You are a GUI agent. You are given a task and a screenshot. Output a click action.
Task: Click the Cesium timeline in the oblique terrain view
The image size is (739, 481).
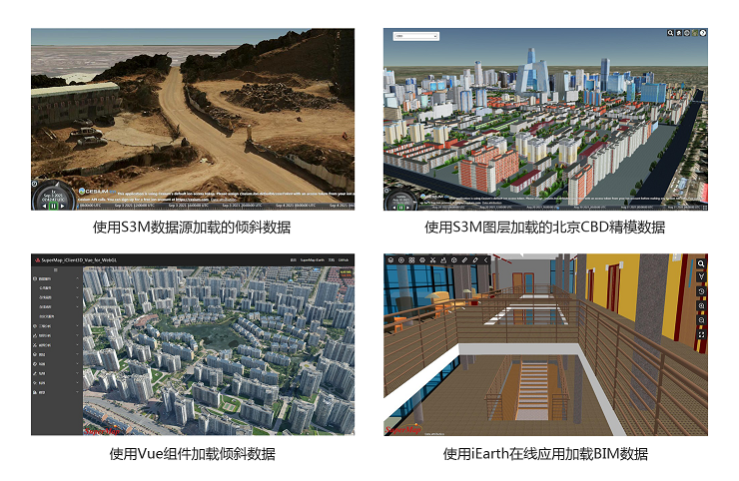217,206
